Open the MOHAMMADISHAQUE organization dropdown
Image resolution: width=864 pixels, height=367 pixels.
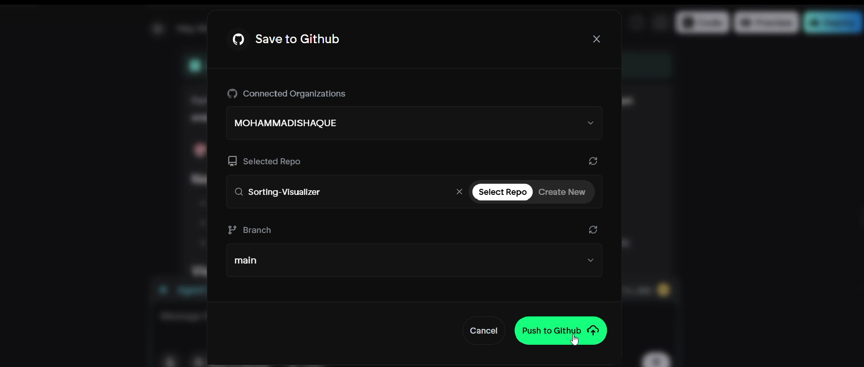click(x=414, y=123)
